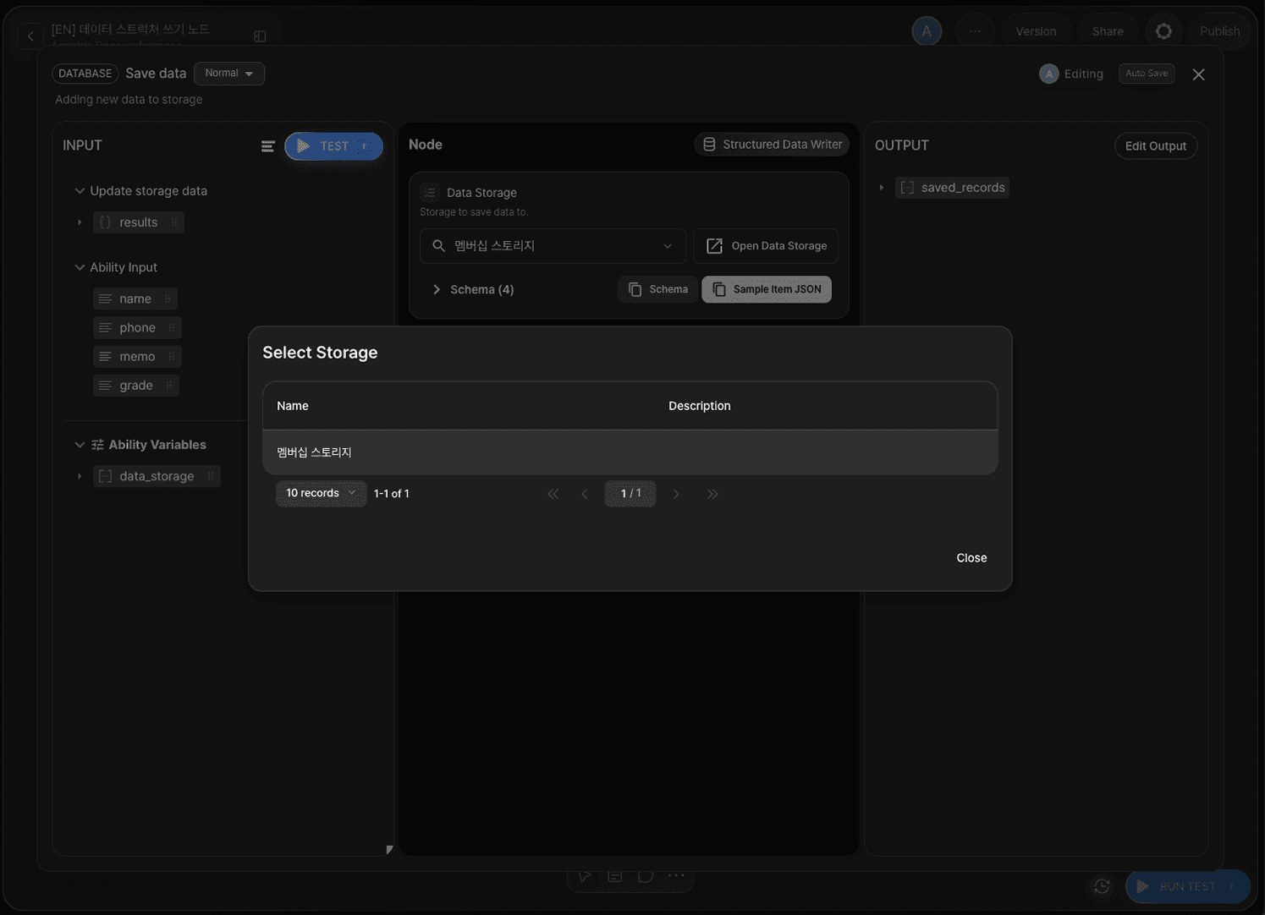Expand the Schema (4) section
1265x915 pixels.
(x=437, y=289)
